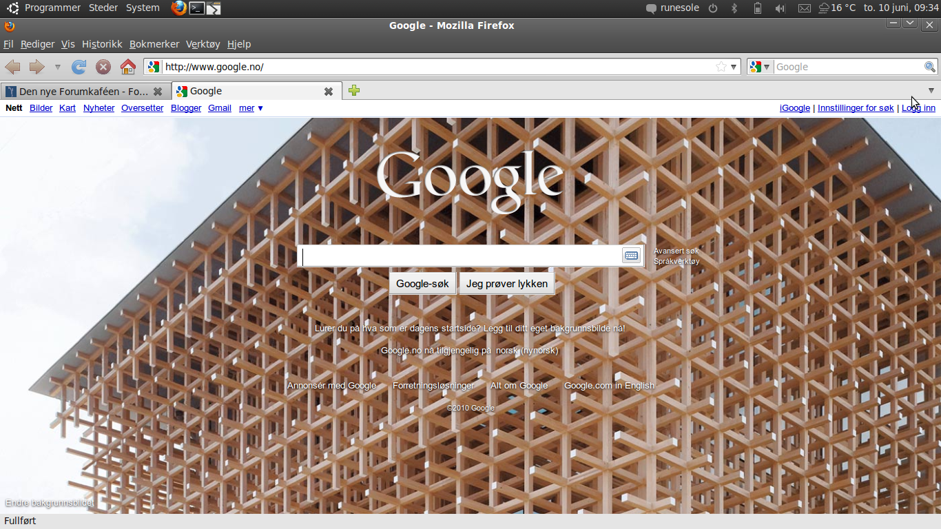Click the Google-søk button
The image size is (941, 529).
click(x=422, y=284)
